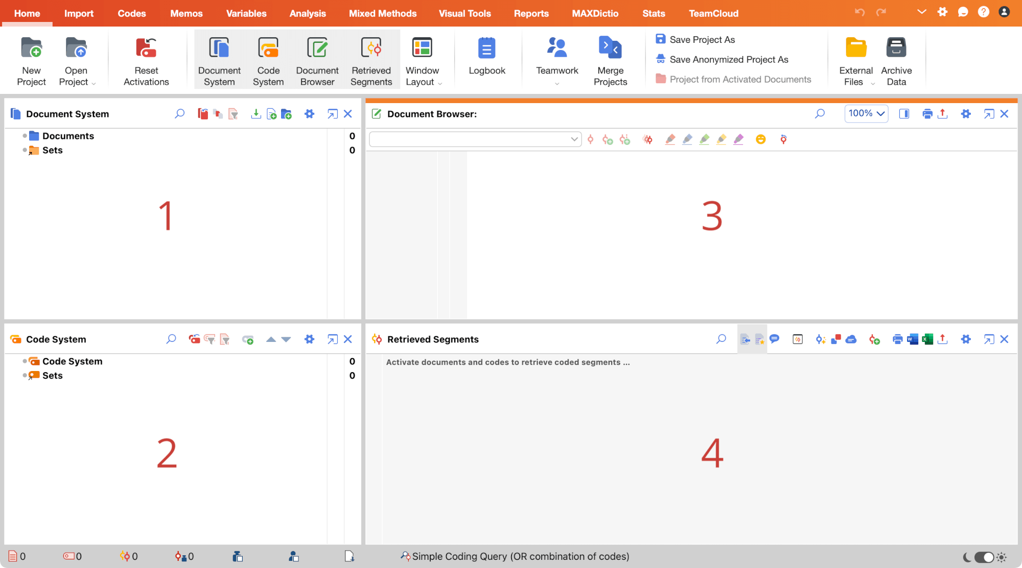Click the search icon in Code System panel

pos(171,339)
